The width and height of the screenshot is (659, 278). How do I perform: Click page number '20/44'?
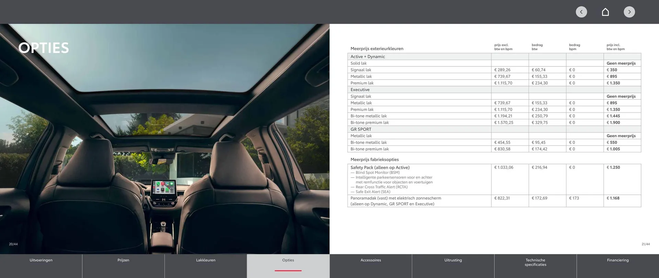(x=13, y=244)
